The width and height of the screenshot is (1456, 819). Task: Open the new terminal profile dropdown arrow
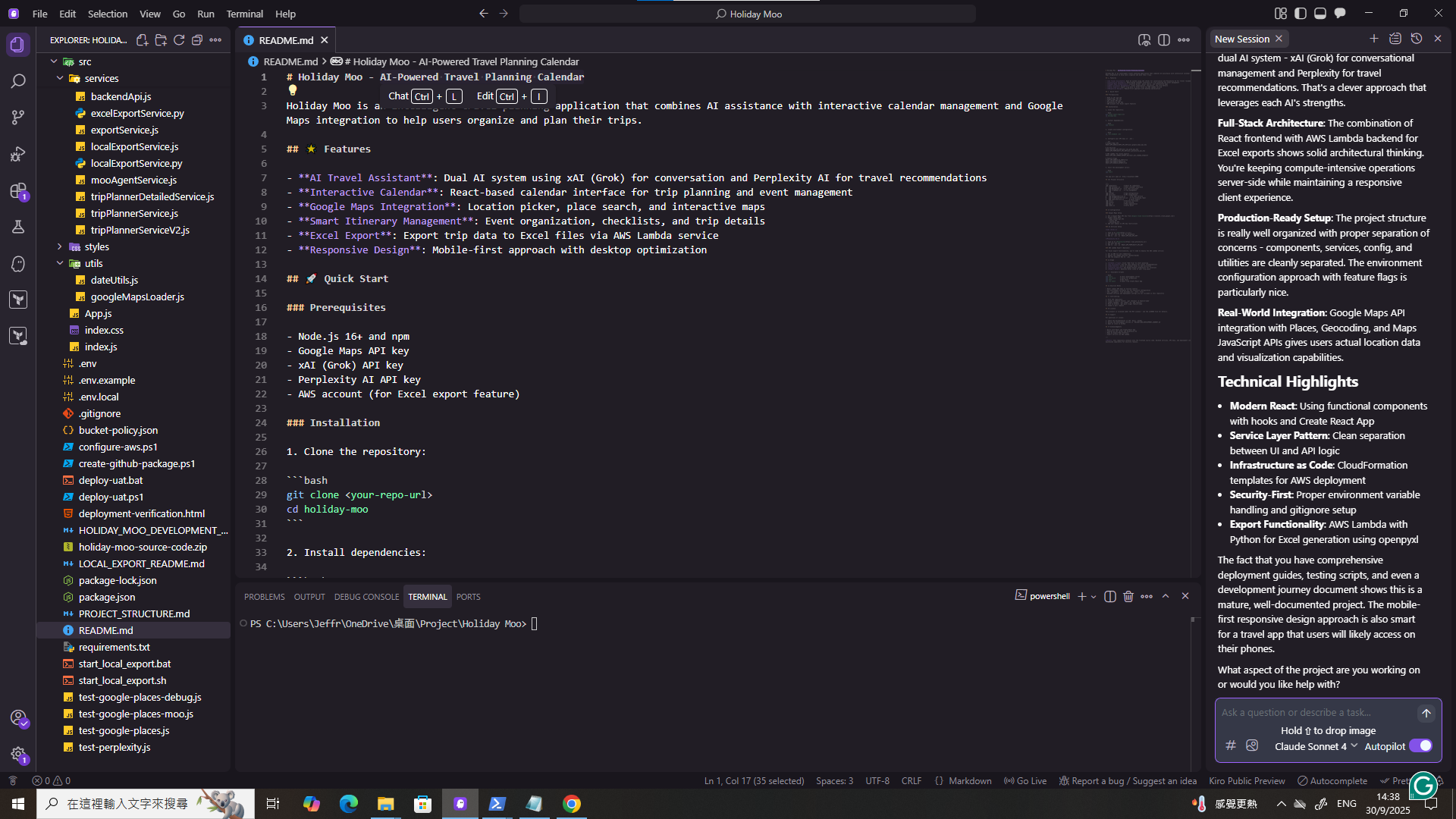[1094, 597]
